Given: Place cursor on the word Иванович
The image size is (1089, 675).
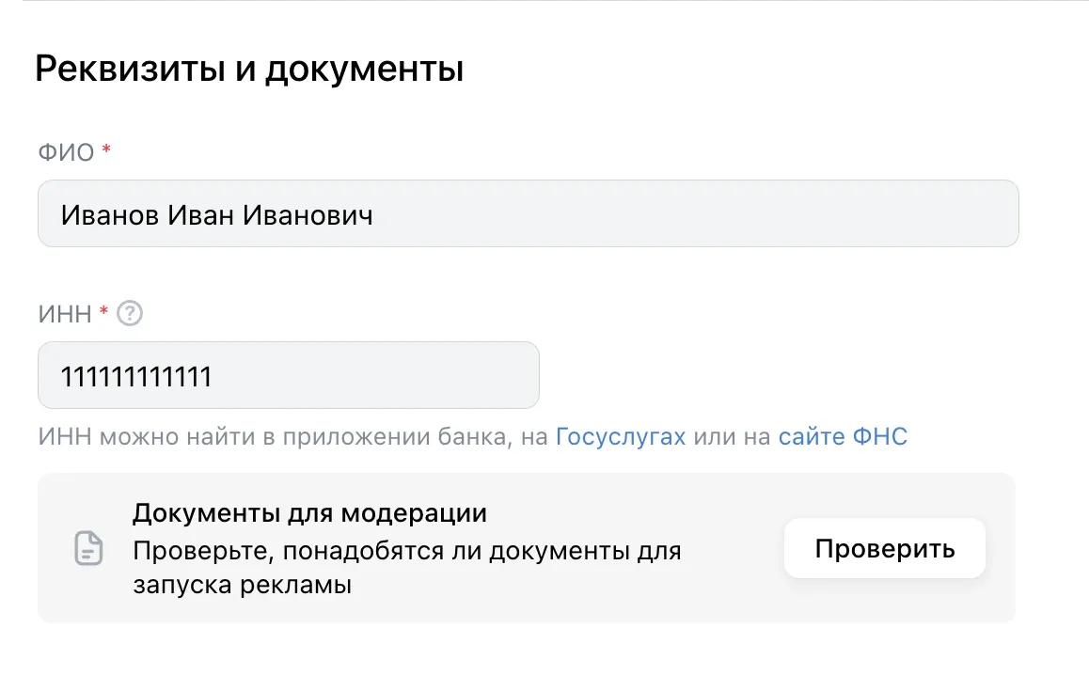Looking at the screenshot, I should point(308,215).
